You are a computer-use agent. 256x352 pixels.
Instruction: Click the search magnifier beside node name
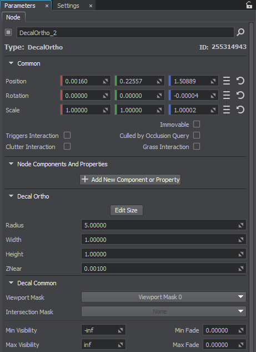[240, 32]
